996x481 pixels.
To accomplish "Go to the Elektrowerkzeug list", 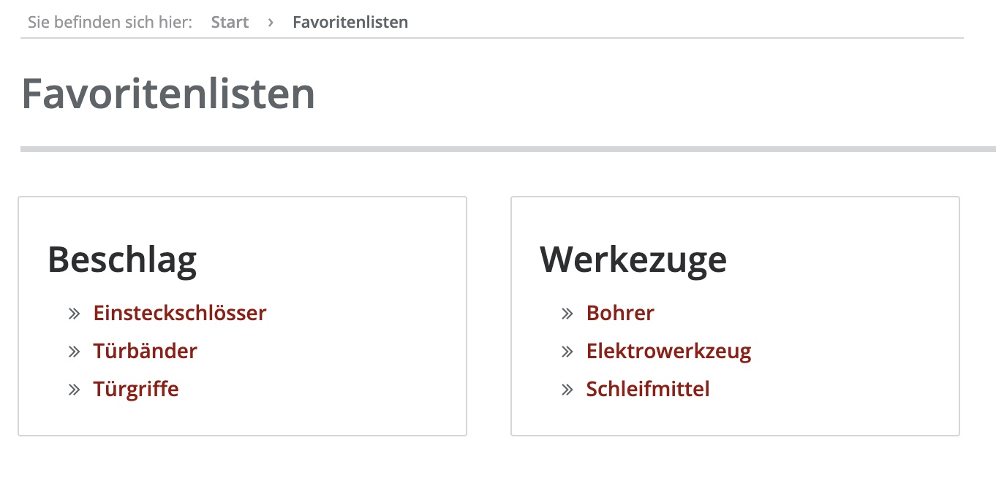I will 668,352.
